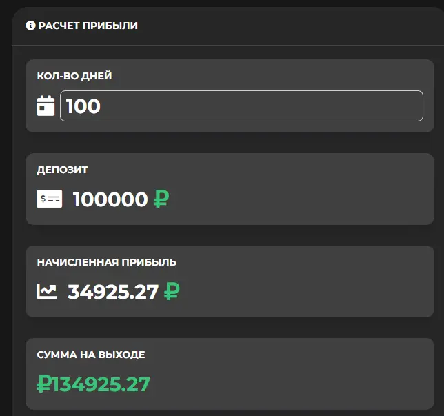Click the НАЧИСЛЕННАЯ ПРИБЫЛЬ label
This screenshot has width=444, height=416.
pyautogui.click(x=107, y=262)
